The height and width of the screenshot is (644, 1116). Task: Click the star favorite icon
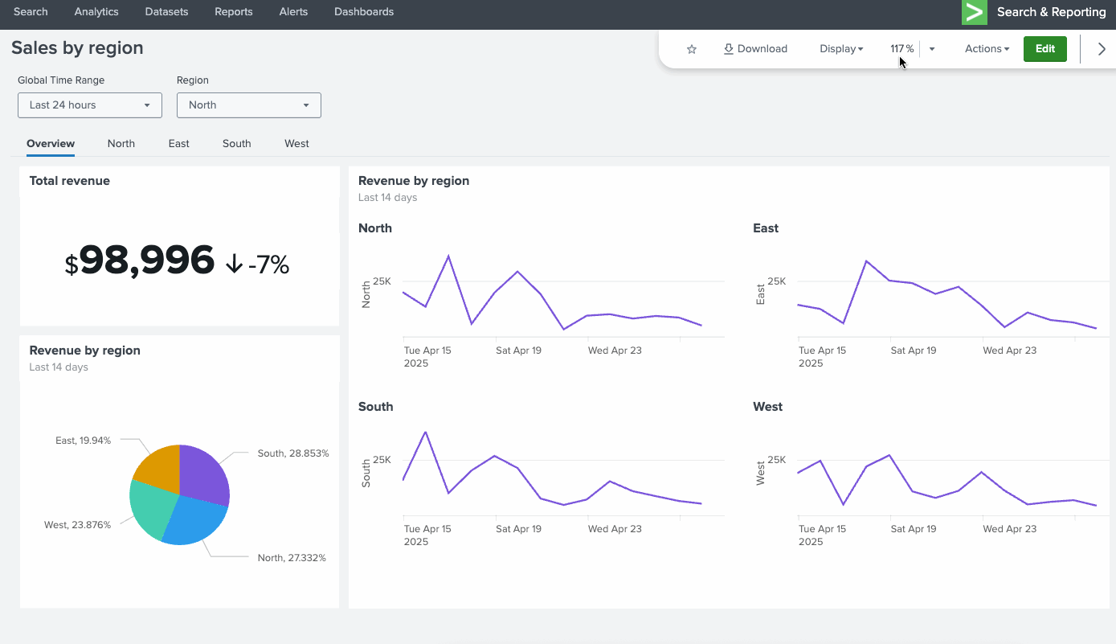click(x=691, y=49)
